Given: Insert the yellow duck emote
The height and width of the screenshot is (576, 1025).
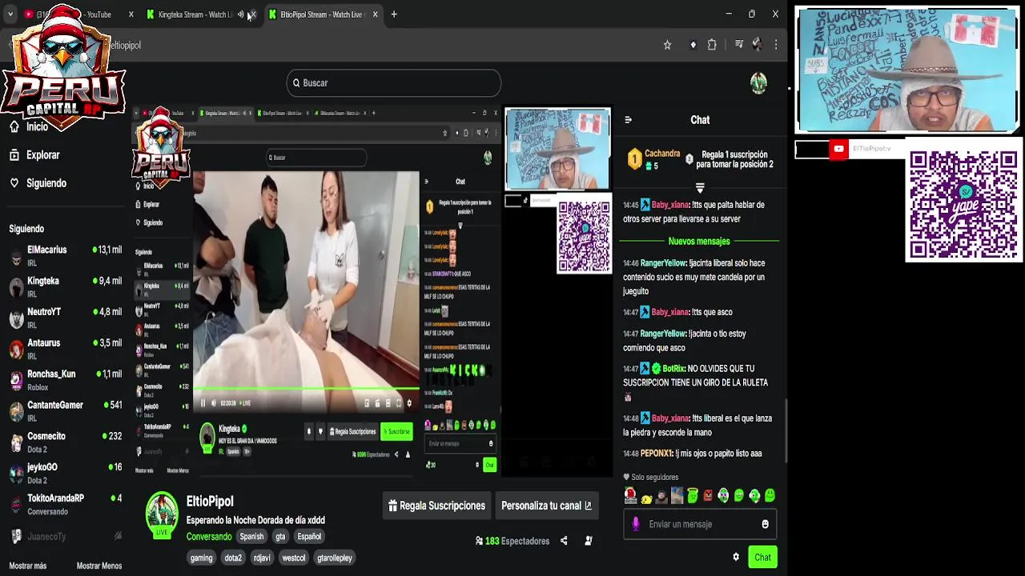Looking at the screenshot, I should 646,497.
